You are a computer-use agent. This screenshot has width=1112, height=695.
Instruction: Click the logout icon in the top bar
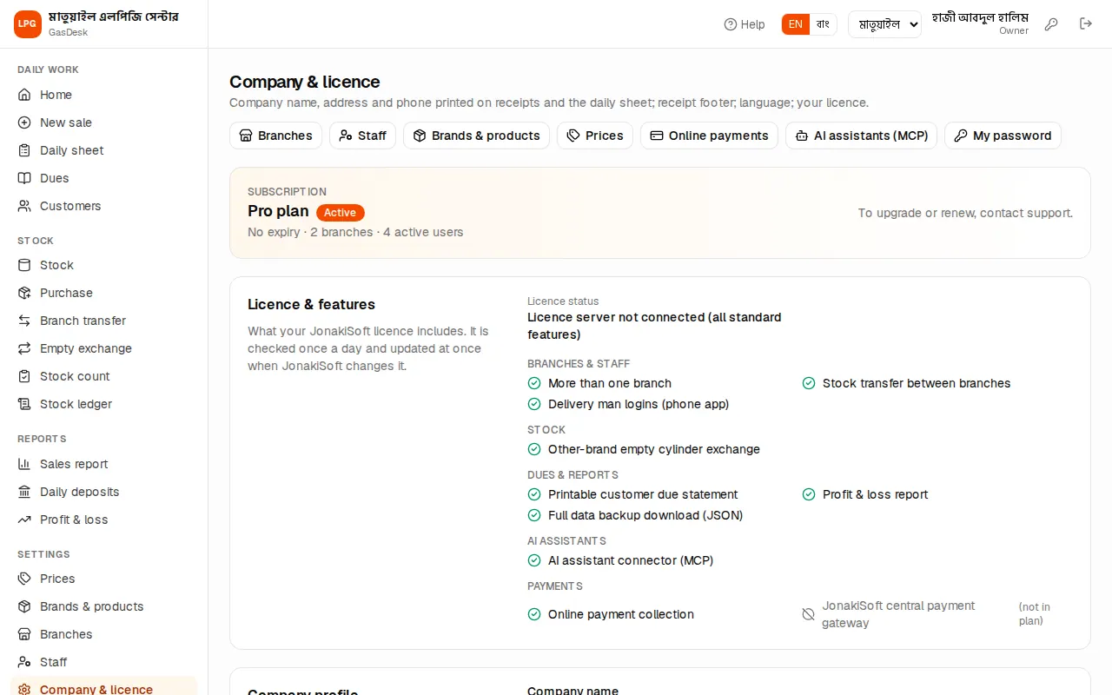[1086, 24]
